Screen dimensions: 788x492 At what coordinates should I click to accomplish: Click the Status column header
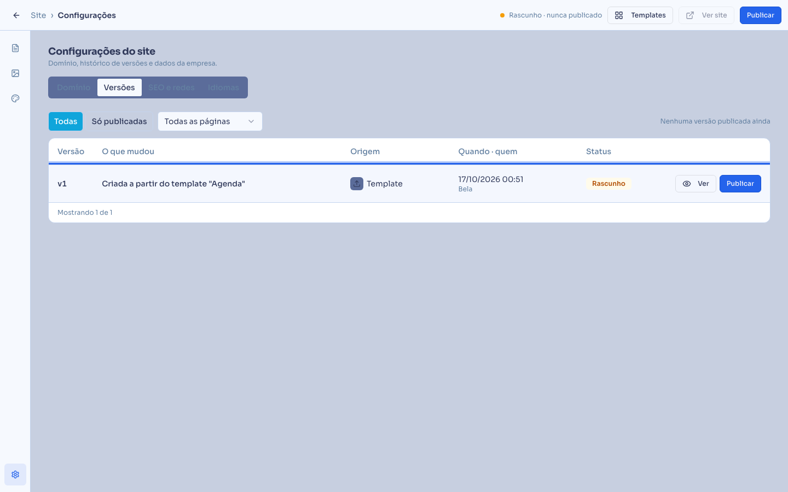click(599, 151)
